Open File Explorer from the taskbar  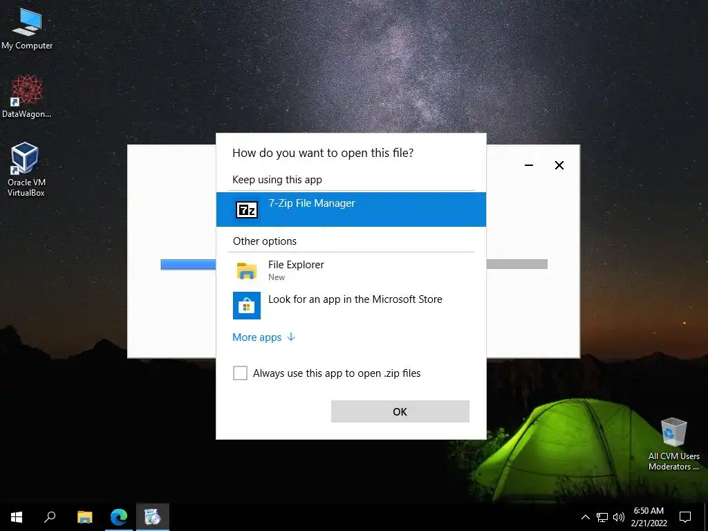84,517
